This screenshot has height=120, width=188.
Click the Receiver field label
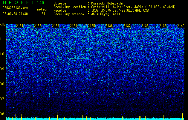(61, 10)
